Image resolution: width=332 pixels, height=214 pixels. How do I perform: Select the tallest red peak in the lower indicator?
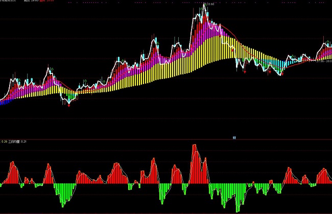(195, 148)
